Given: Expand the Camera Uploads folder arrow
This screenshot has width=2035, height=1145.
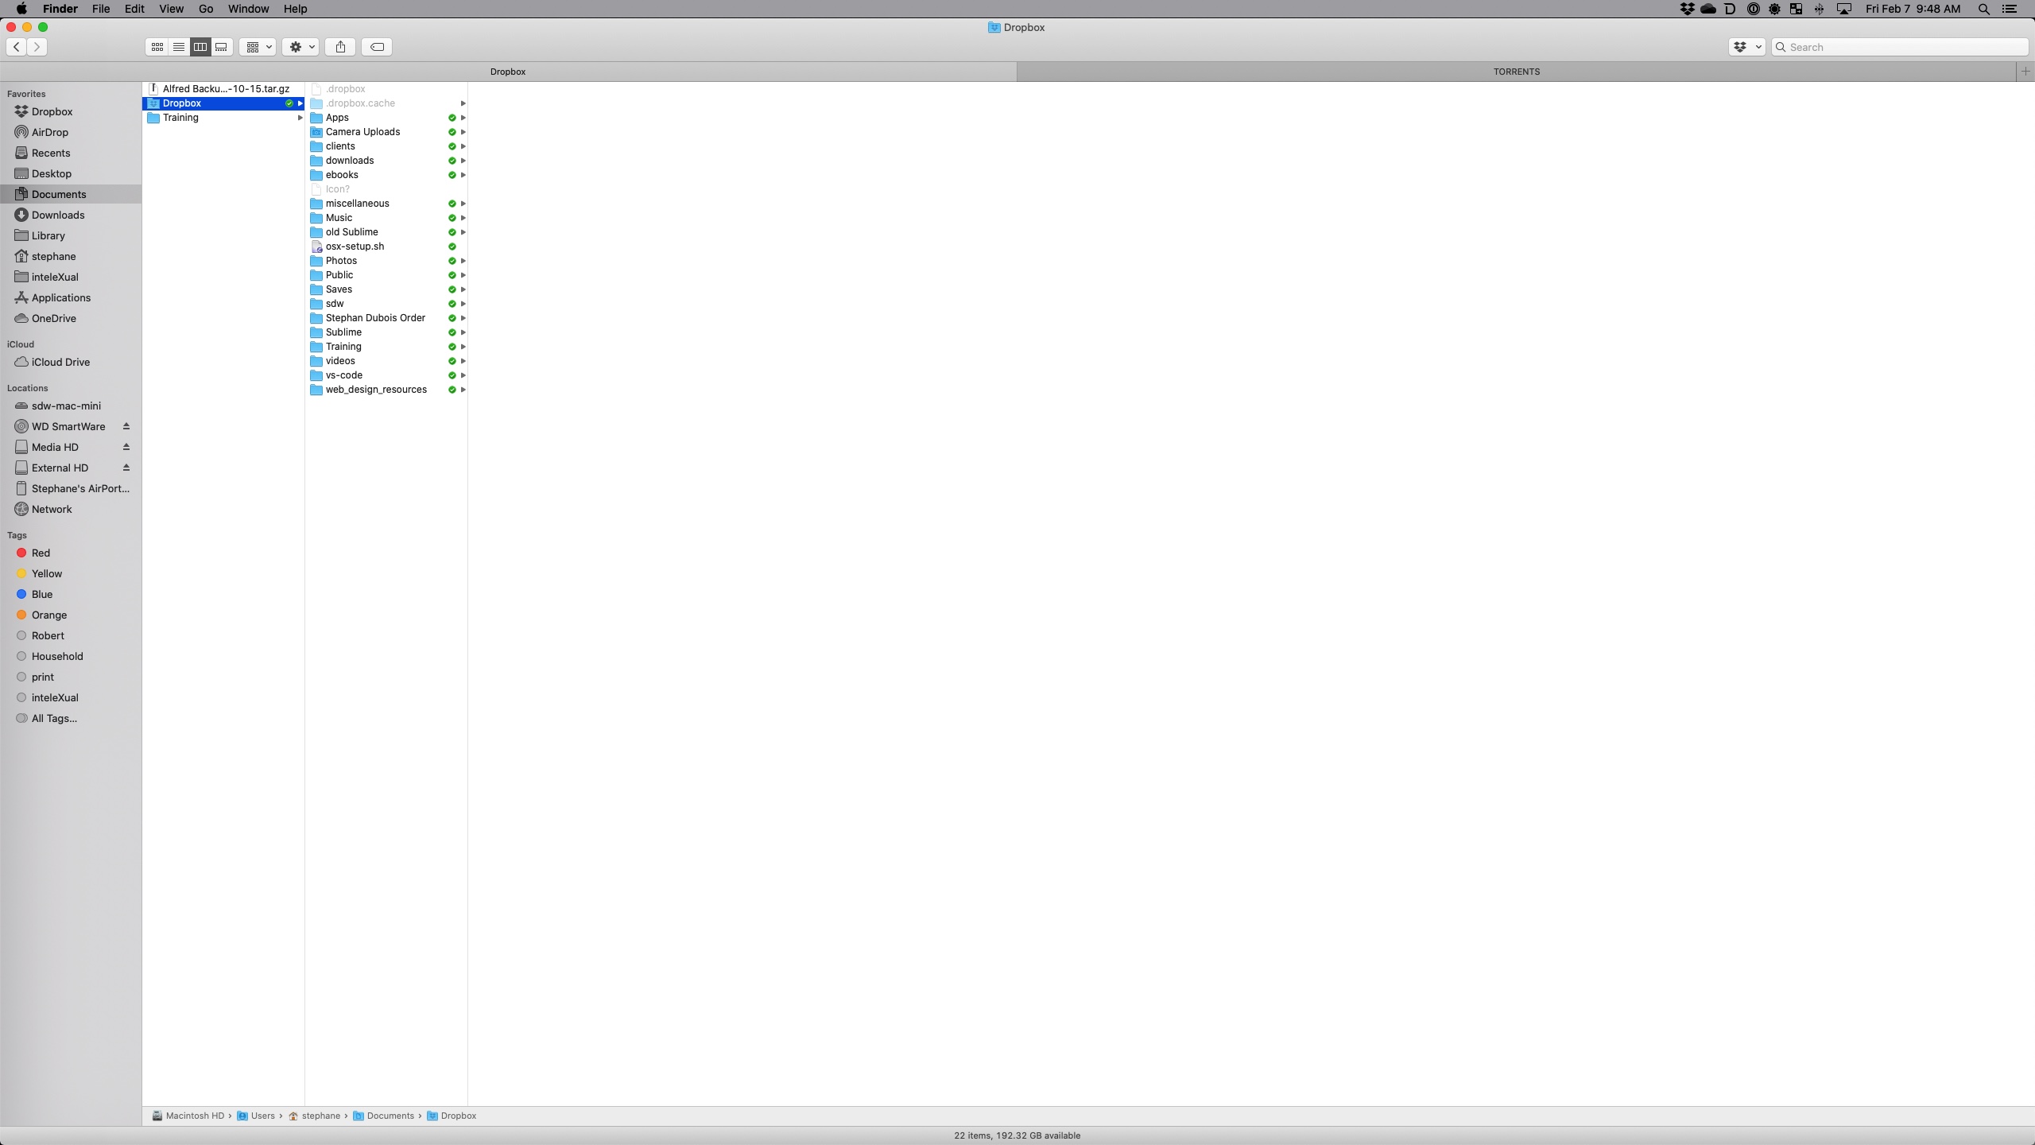Looking at the screenshot, I should click(x=463, y=132).
